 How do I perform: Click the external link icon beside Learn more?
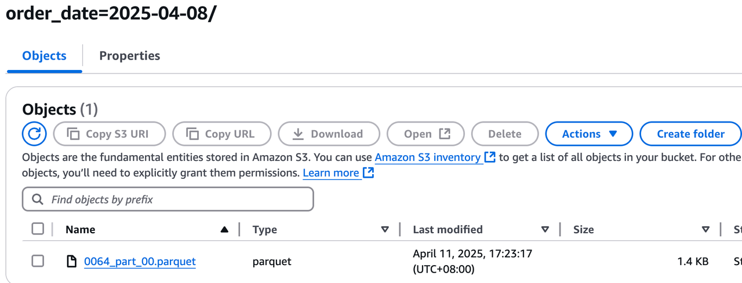[368, 172]
